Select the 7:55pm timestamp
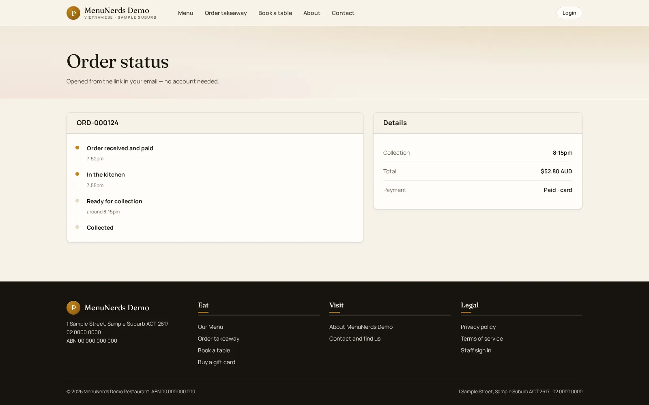Image resolution: width=649 pixels, height=405 pixels. pos(95,185)
